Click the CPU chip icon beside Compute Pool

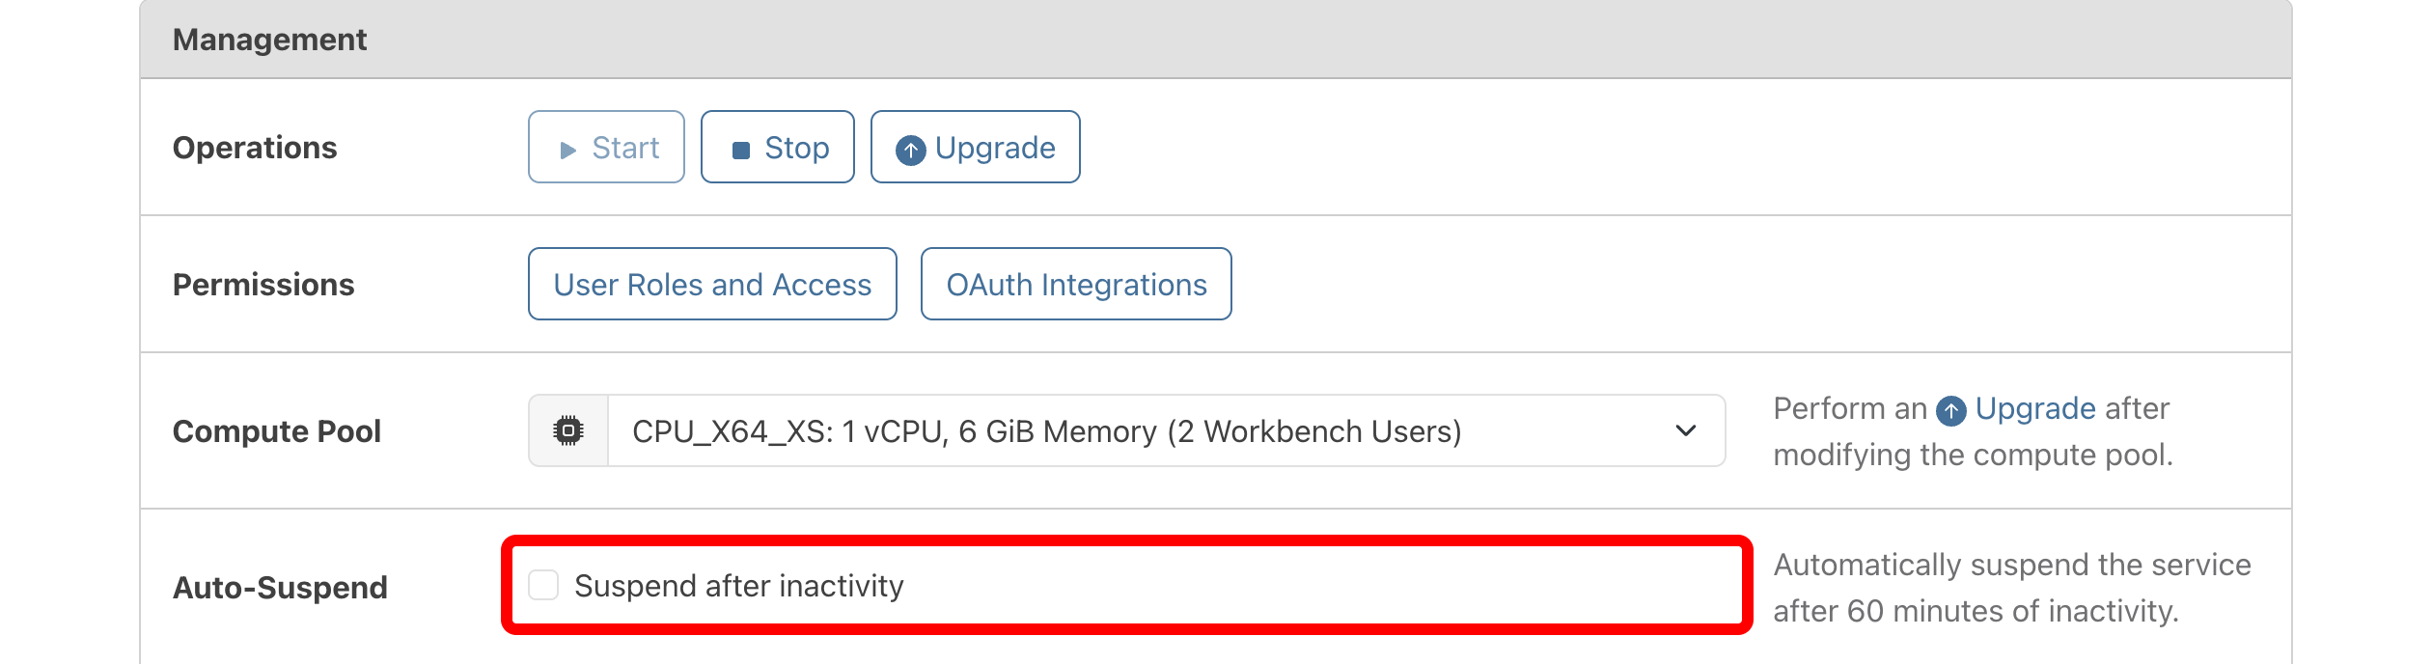568,430
